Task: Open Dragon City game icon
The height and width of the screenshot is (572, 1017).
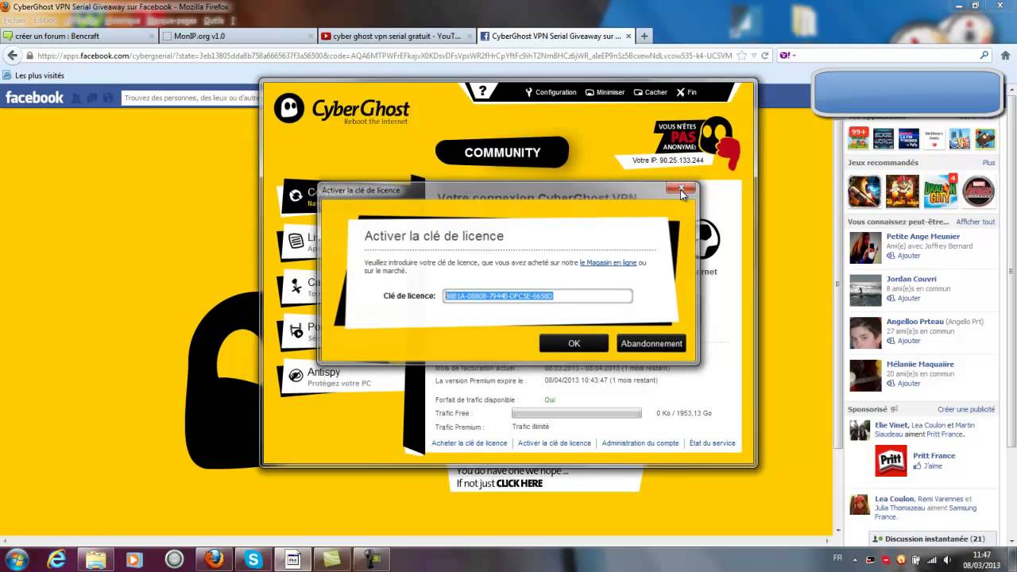Action: tap(941, 191)
